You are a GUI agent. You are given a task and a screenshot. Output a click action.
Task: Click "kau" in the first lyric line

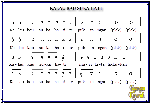30,30
